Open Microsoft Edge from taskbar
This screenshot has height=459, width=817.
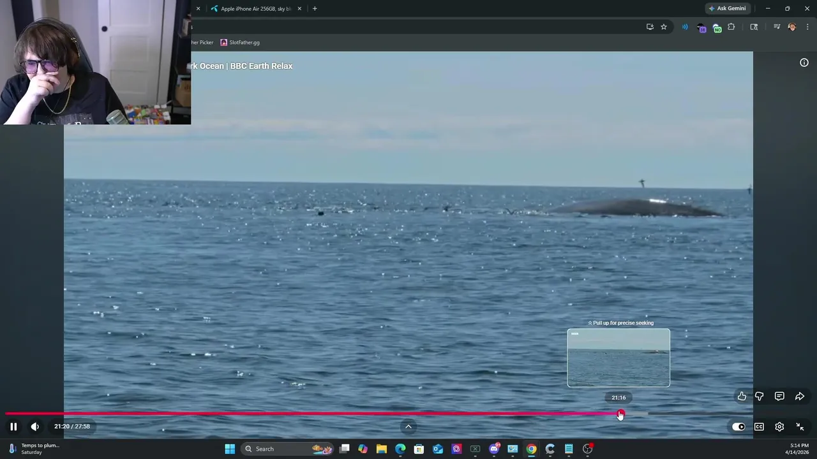click(x=400, y=449)
